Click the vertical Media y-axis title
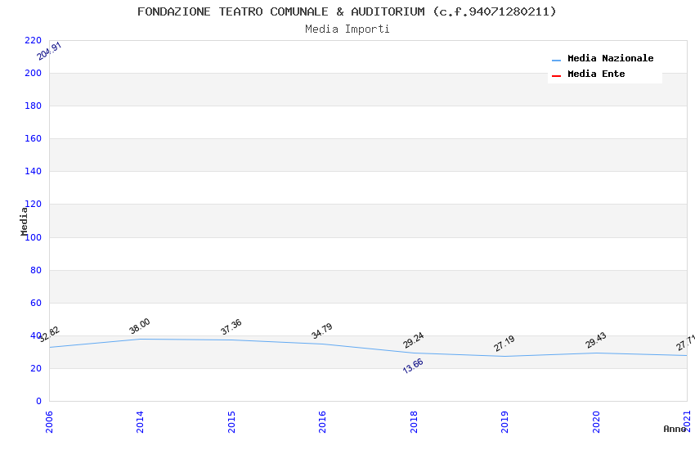Screen dimensions: 695x450 point(25,221)
